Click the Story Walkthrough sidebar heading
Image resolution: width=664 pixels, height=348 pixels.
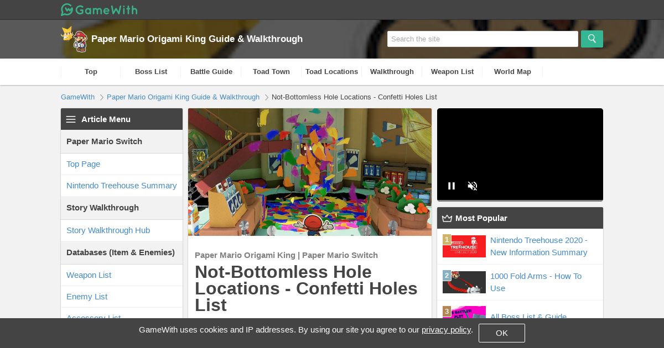[x=122, y=208]
